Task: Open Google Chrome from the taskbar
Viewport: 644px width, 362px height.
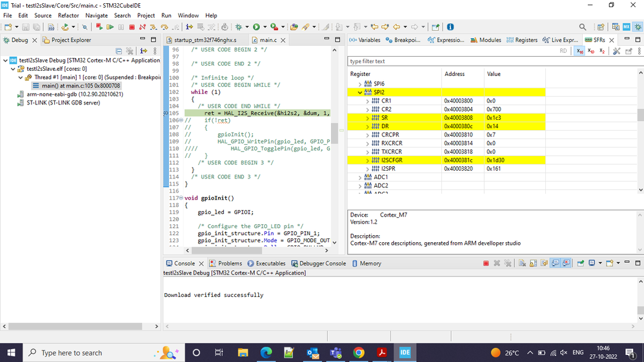Action: [359, 352]
